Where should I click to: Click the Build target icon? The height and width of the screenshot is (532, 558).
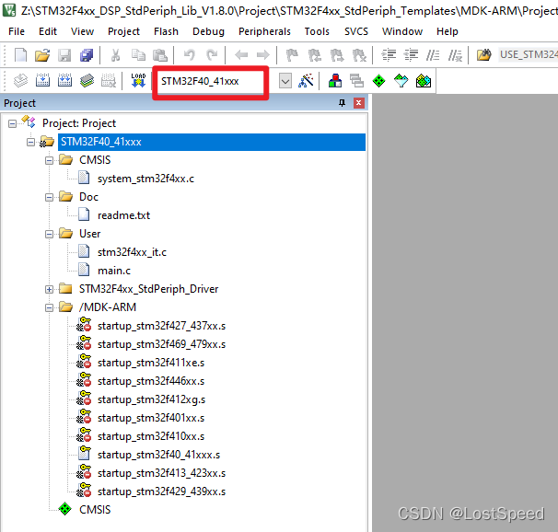point(42,81)
